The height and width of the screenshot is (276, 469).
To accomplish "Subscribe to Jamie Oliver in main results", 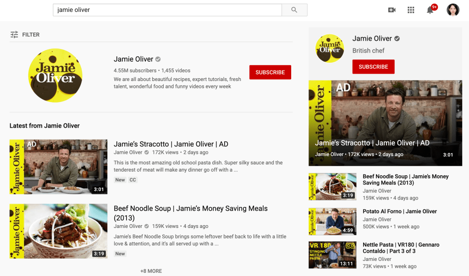I will click(x=270, y=72).
